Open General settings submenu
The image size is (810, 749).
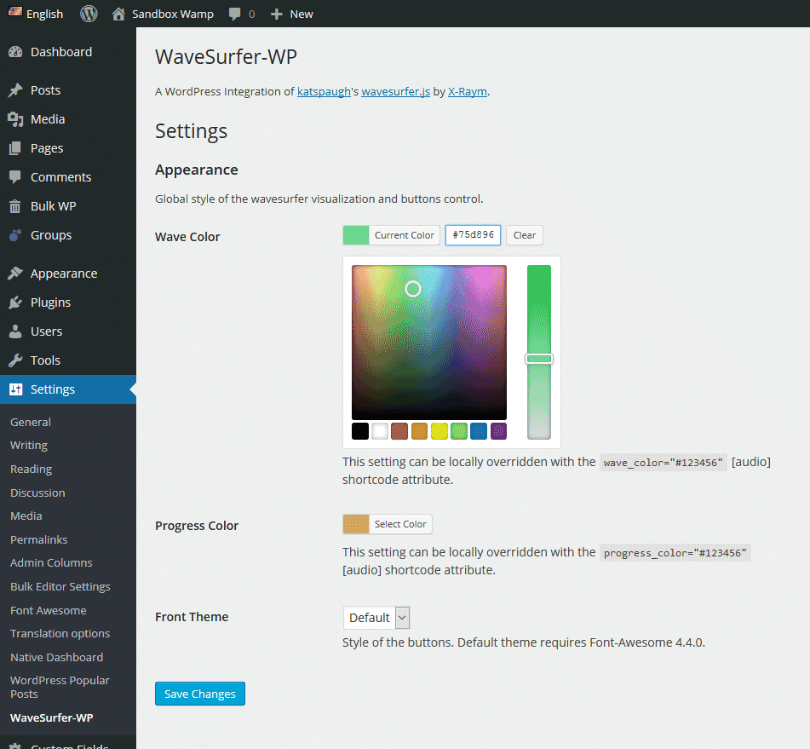tap(31, 422)
